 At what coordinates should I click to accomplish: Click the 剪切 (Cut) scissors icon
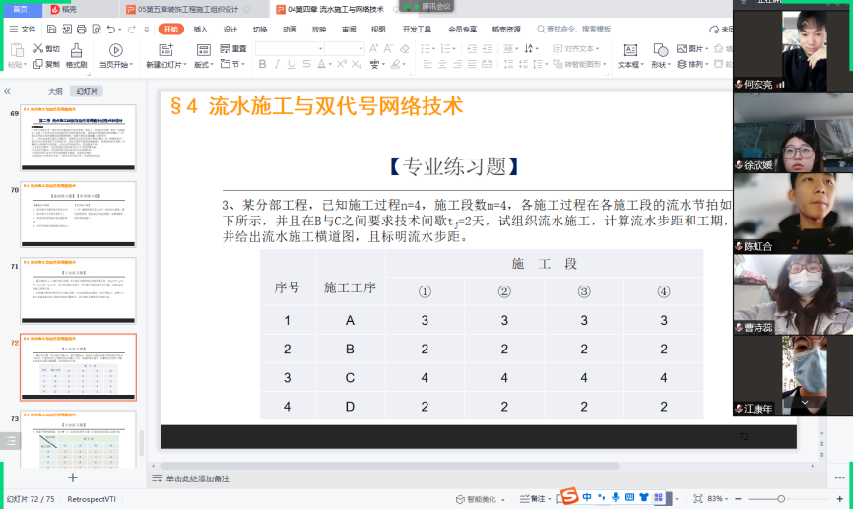38,48
